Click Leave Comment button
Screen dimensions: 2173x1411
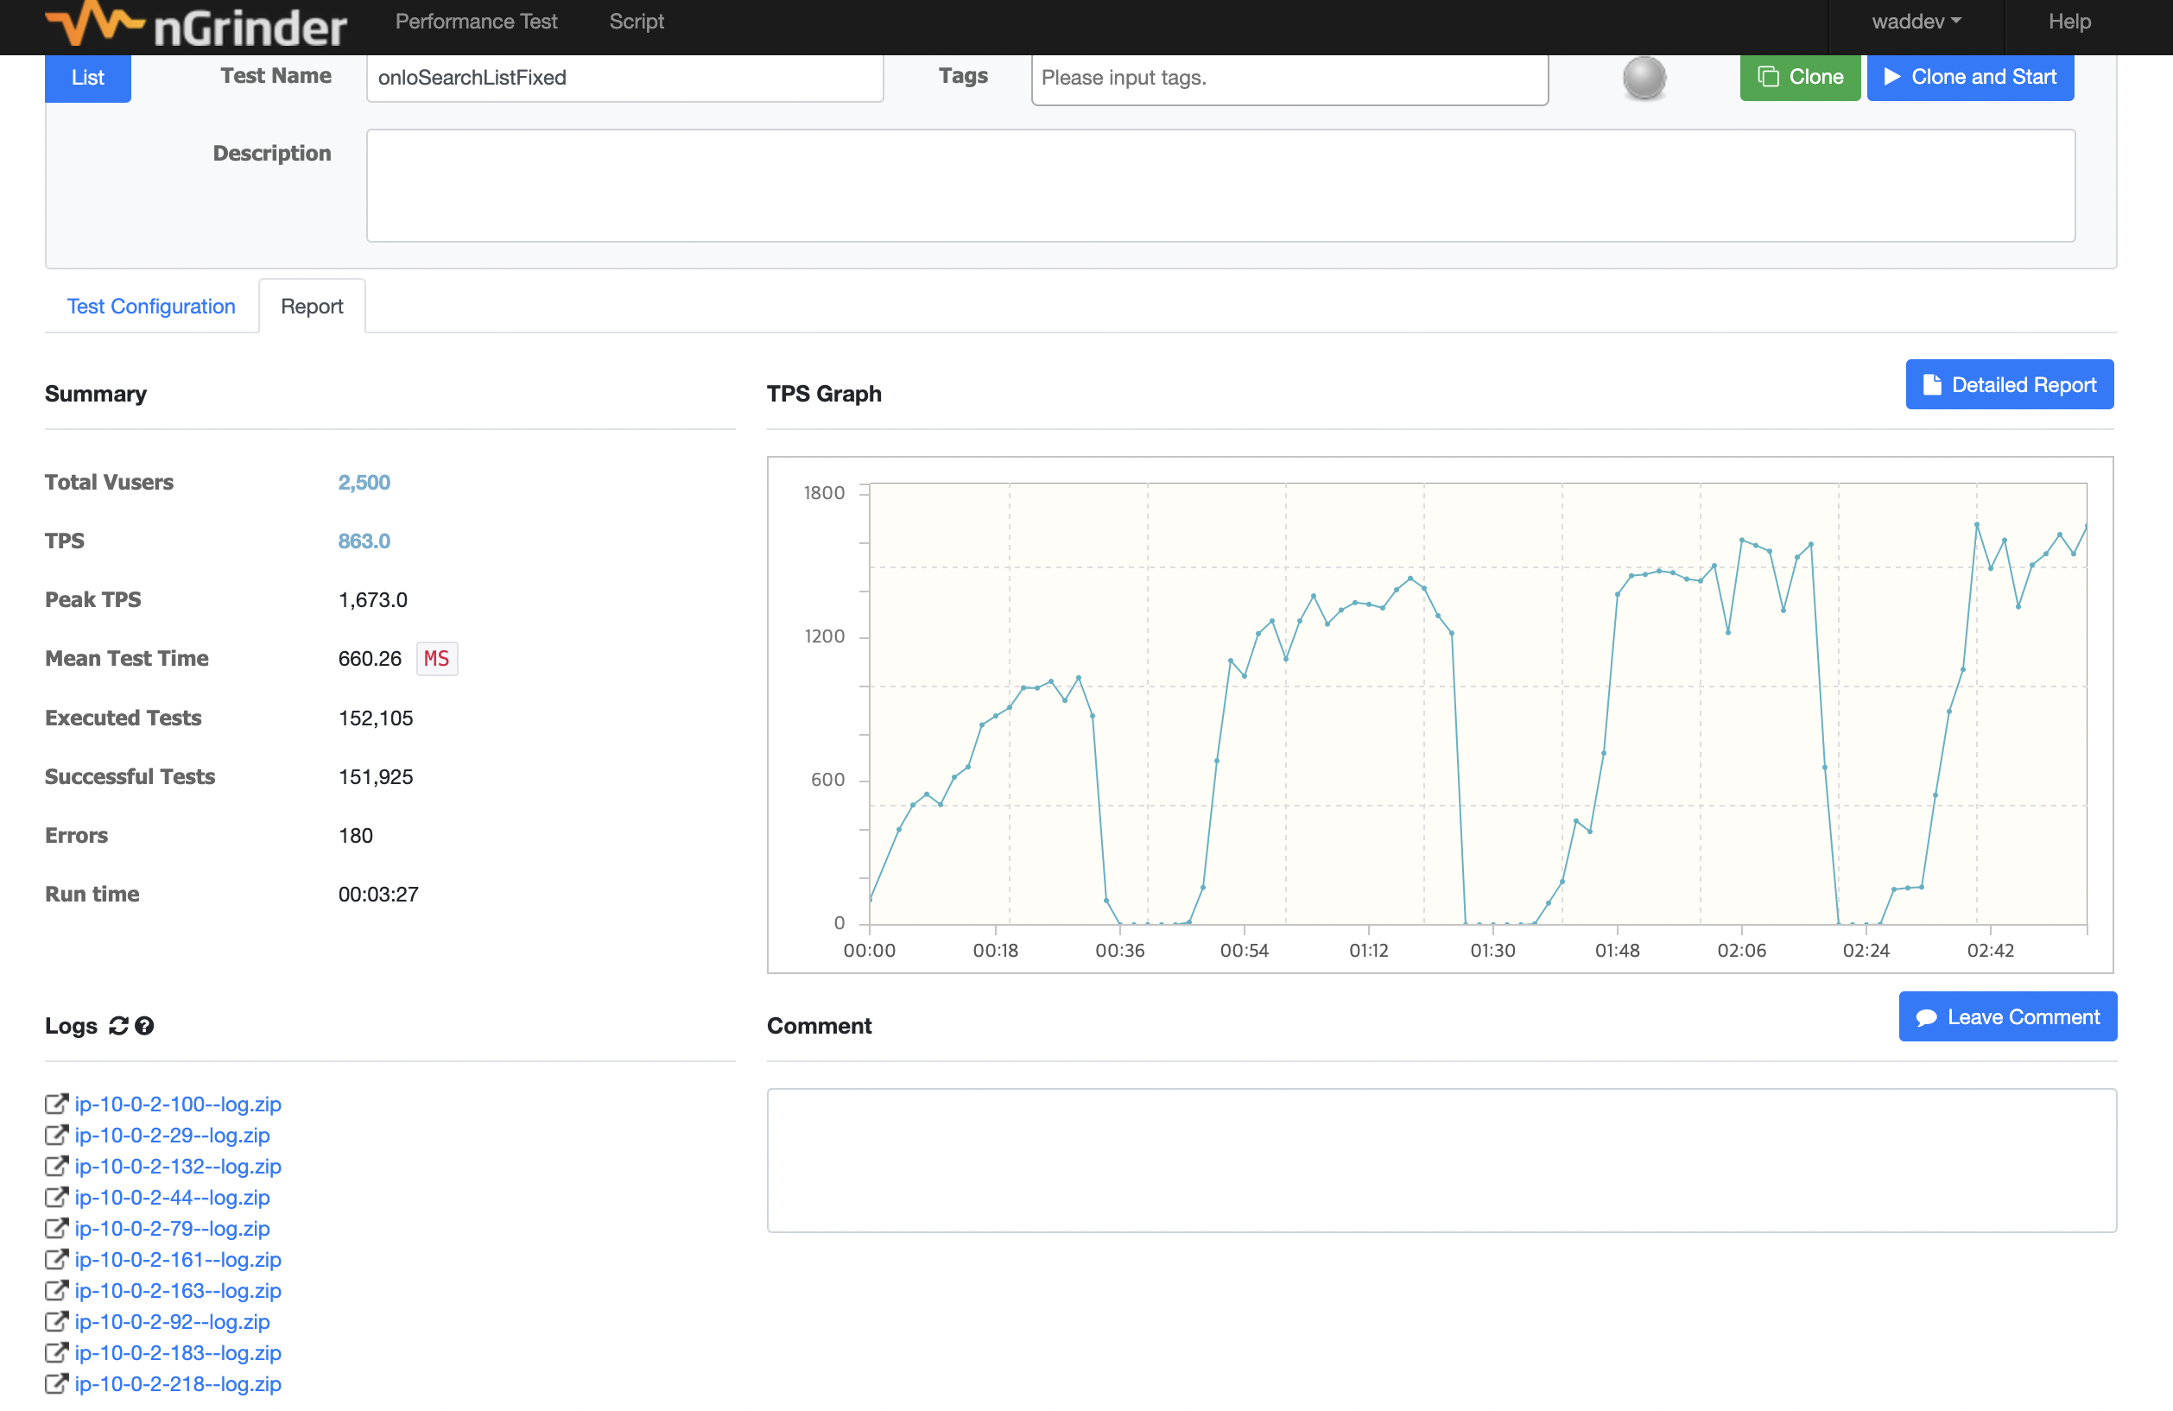pyautogui.click(x=2007, y=1016)
